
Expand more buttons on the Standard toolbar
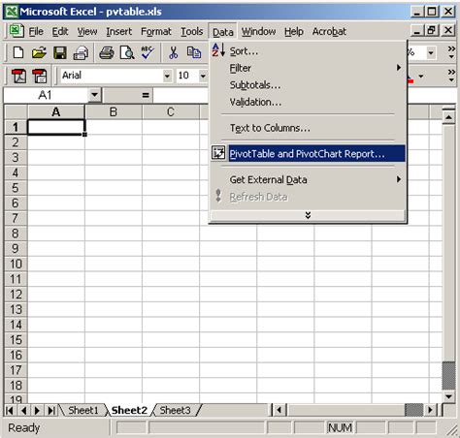pos(451,52)
